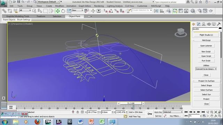
Task: Expand Convert to mr Area utilities dropdown
Action: [206, 69]
